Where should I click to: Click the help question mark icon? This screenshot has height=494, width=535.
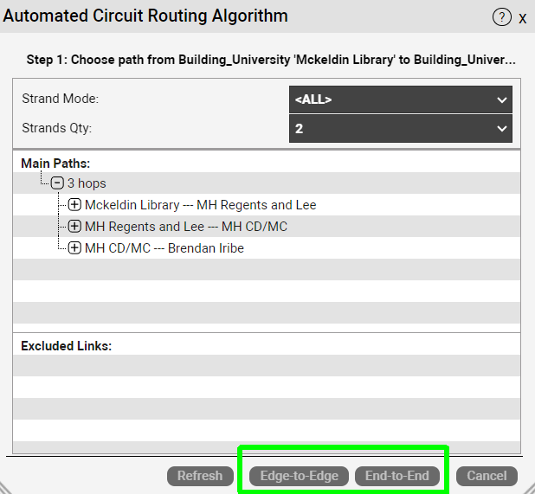[501, 17]
